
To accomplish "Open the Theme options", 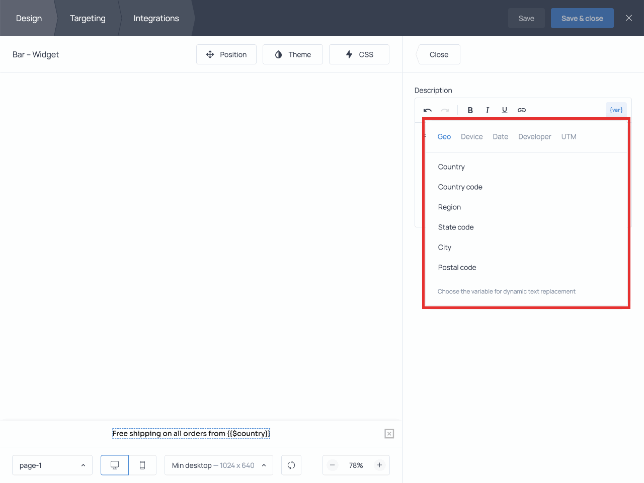I will pyautogui.click(x=293, y=54).
